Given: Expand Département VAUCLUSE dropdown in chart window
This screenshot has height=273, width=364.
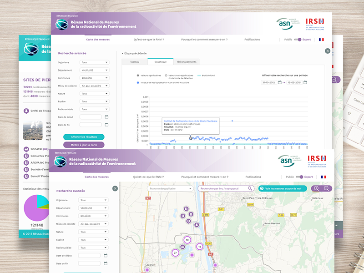Looking at the screenshot, I should (x=94, y=70).
